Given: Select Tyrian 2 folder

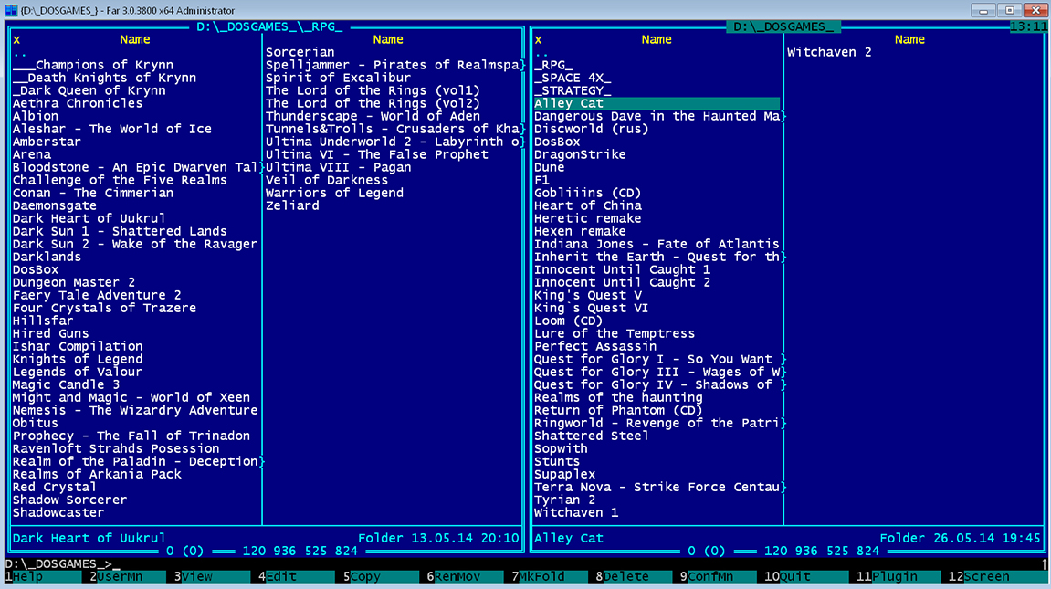Looking at the screenshot, I should [x=564, y=500].
